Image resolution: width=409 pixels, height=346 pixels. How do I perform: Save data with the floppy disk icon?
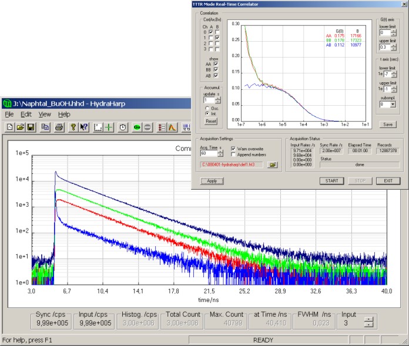[x=30, y=127]
